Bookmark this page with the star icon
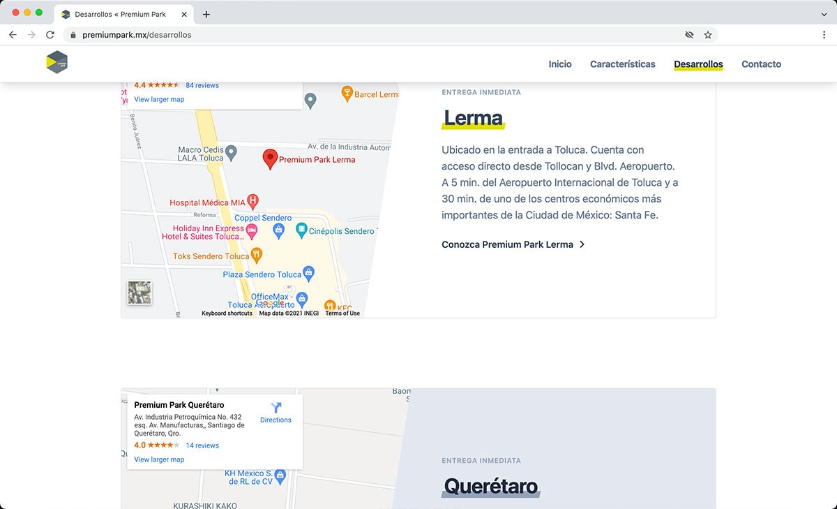The image size is (837, 509). click(708, 35)
